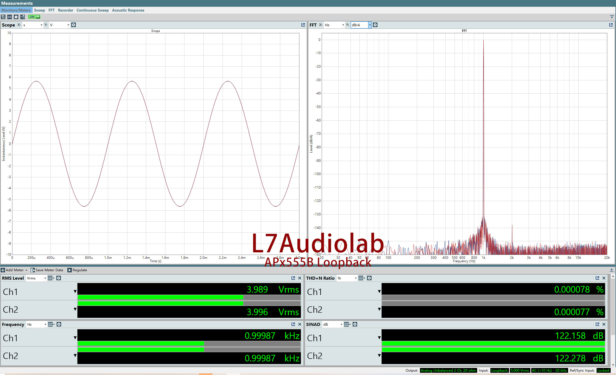This screenshot has height=375, width=616.
Task: Open Scope panel gear settings
Action: click(x=74, y=25)
